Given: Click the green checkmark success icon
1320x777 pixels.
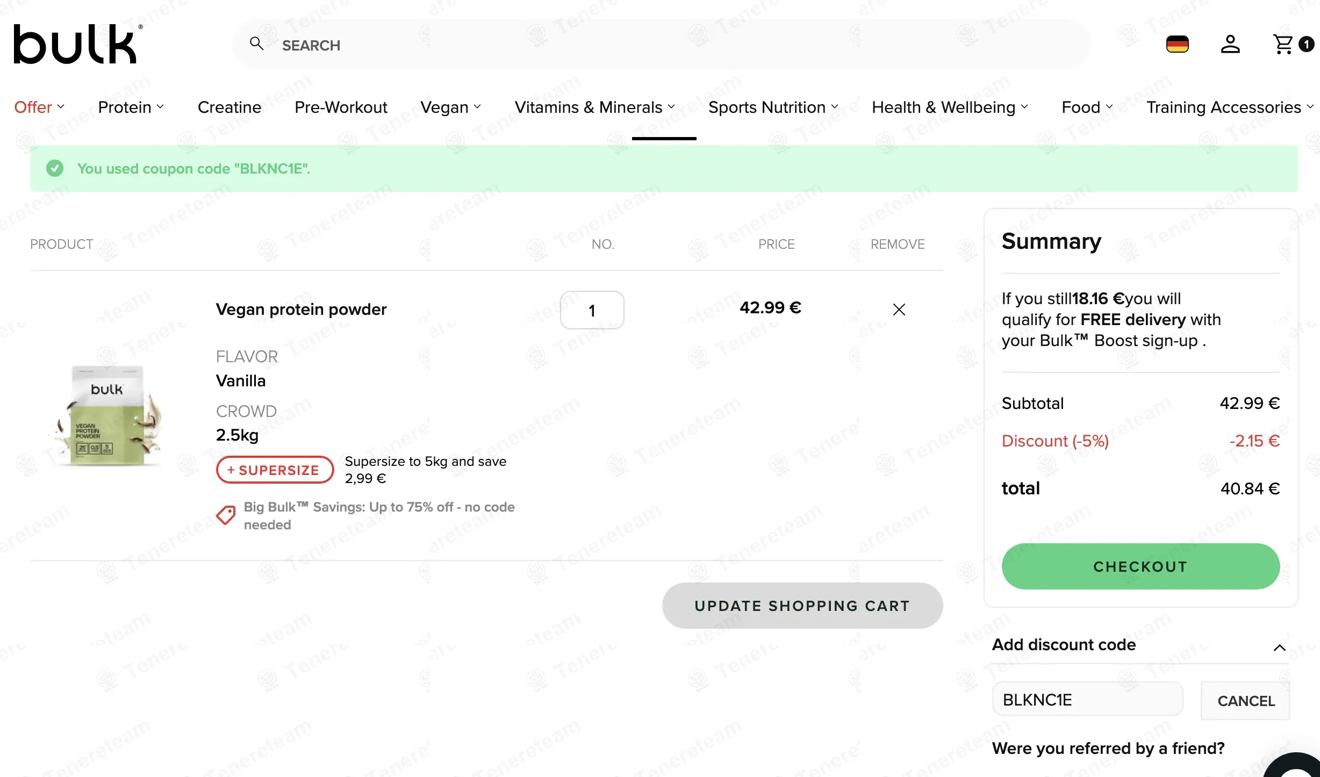Looking at the screenshot, I should tap(55, 168).
